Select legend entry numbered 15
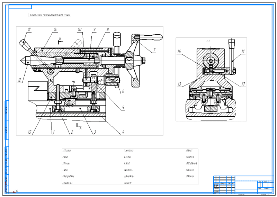 [x=191, y=164]
